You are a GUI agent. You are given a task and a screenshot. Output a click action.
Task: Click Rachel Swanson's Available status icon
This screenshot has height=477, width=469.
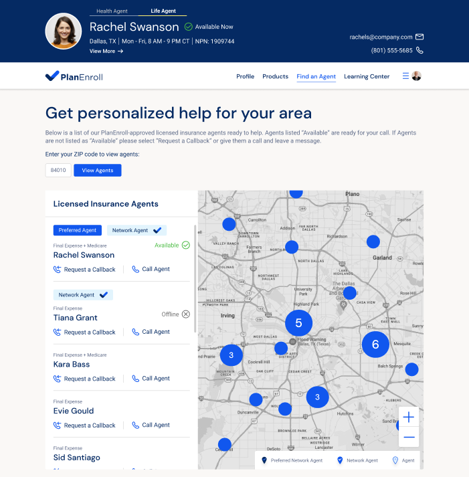click(x=186, y=246)
